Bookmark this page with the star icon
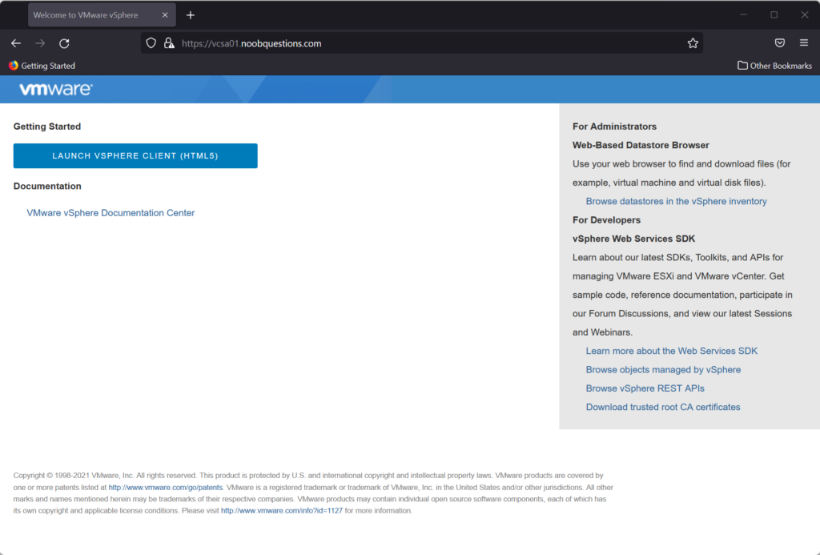820x555 pixels. click(x=693, y=43)
